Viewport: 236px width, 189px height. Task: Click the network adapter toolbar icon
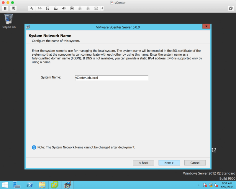click(x=40, y=8)
